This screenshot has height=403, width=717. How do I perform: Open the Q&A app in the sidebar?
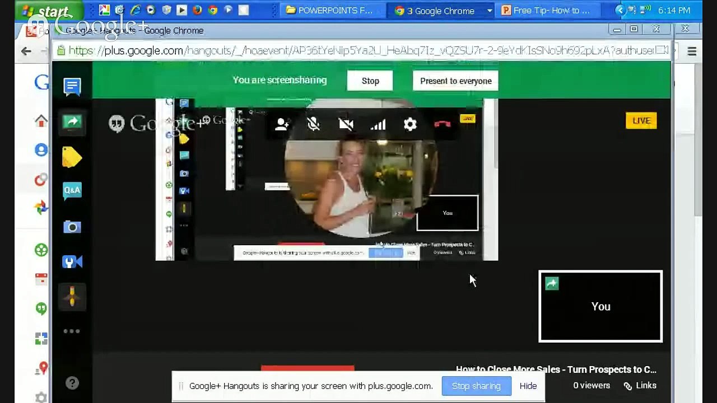(x=72, y=191)
